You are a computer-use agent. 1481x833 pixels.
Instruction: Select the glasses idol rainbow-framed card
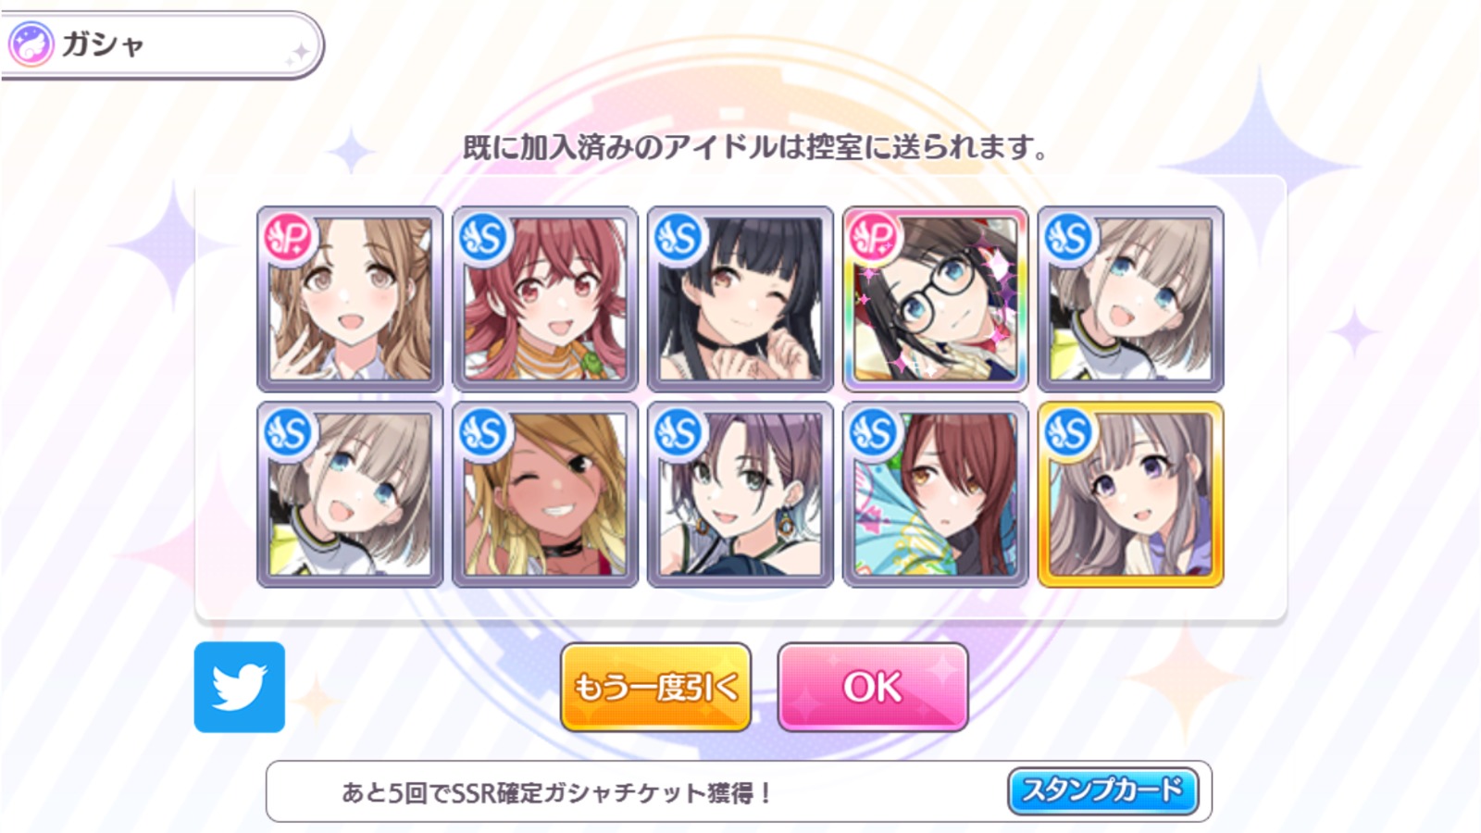click(x=935, y=299)
